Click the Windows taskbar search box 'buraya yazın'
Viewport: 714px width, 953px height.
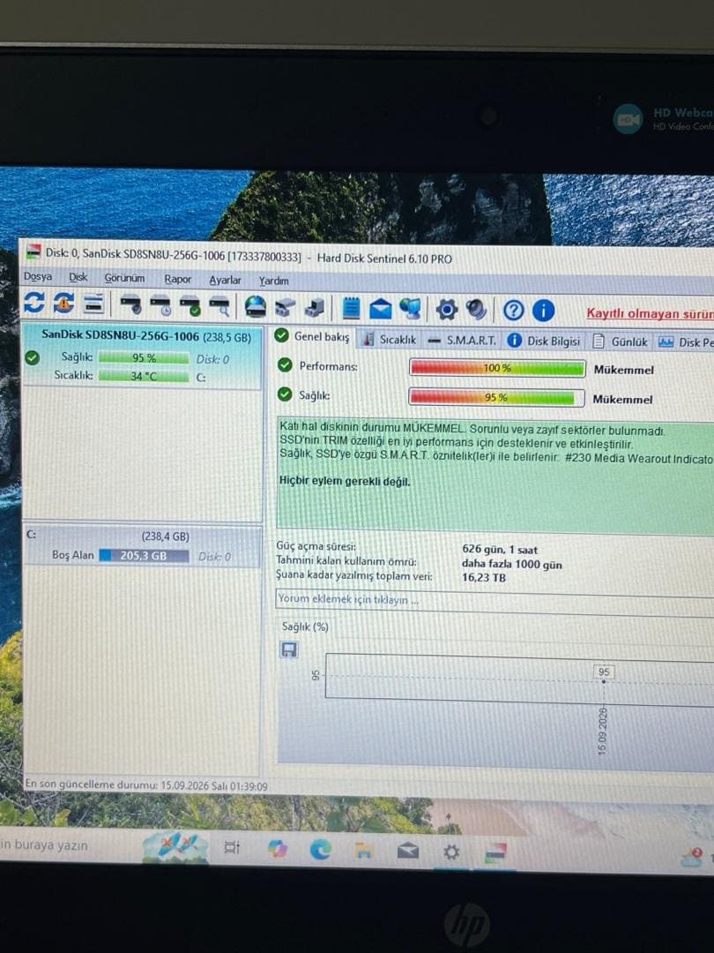coord(44,844)
